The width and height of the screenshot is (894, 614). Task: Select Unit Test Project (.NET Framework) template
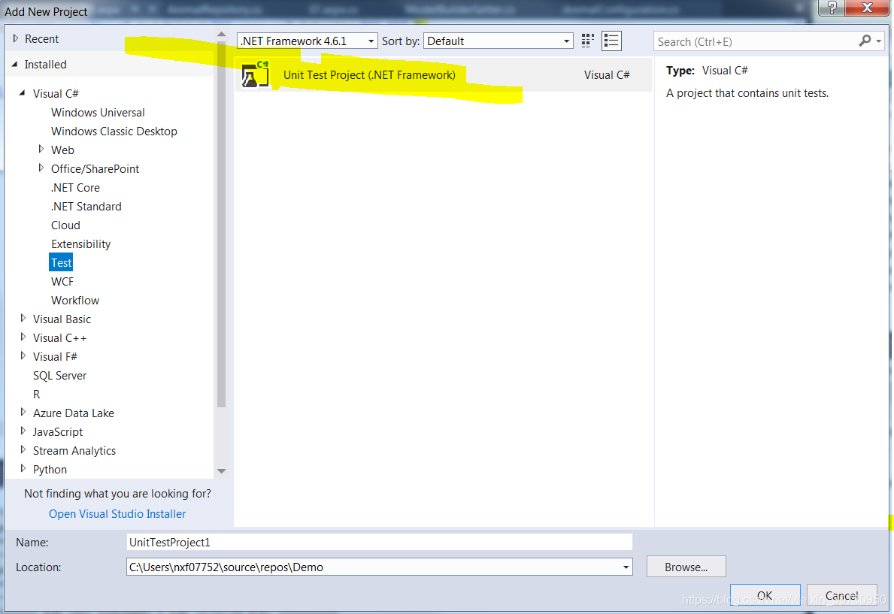click(x=444, y=74)
